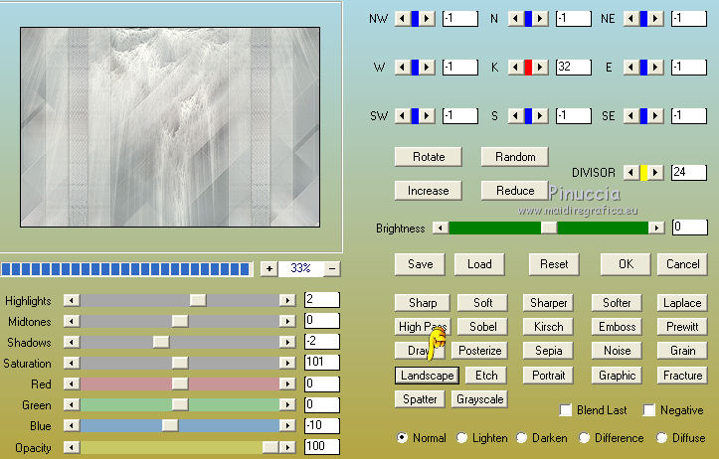Click NE left arrow stepper

pyautogui.click(x=631, y=18)
